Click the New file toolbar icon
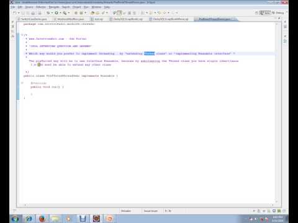298x223 pixels. (15, 13)
